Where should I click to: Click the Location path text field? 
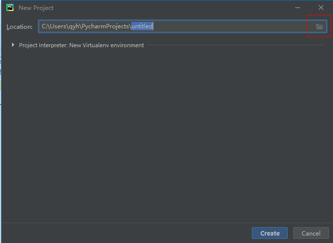(x=182, y=26)
